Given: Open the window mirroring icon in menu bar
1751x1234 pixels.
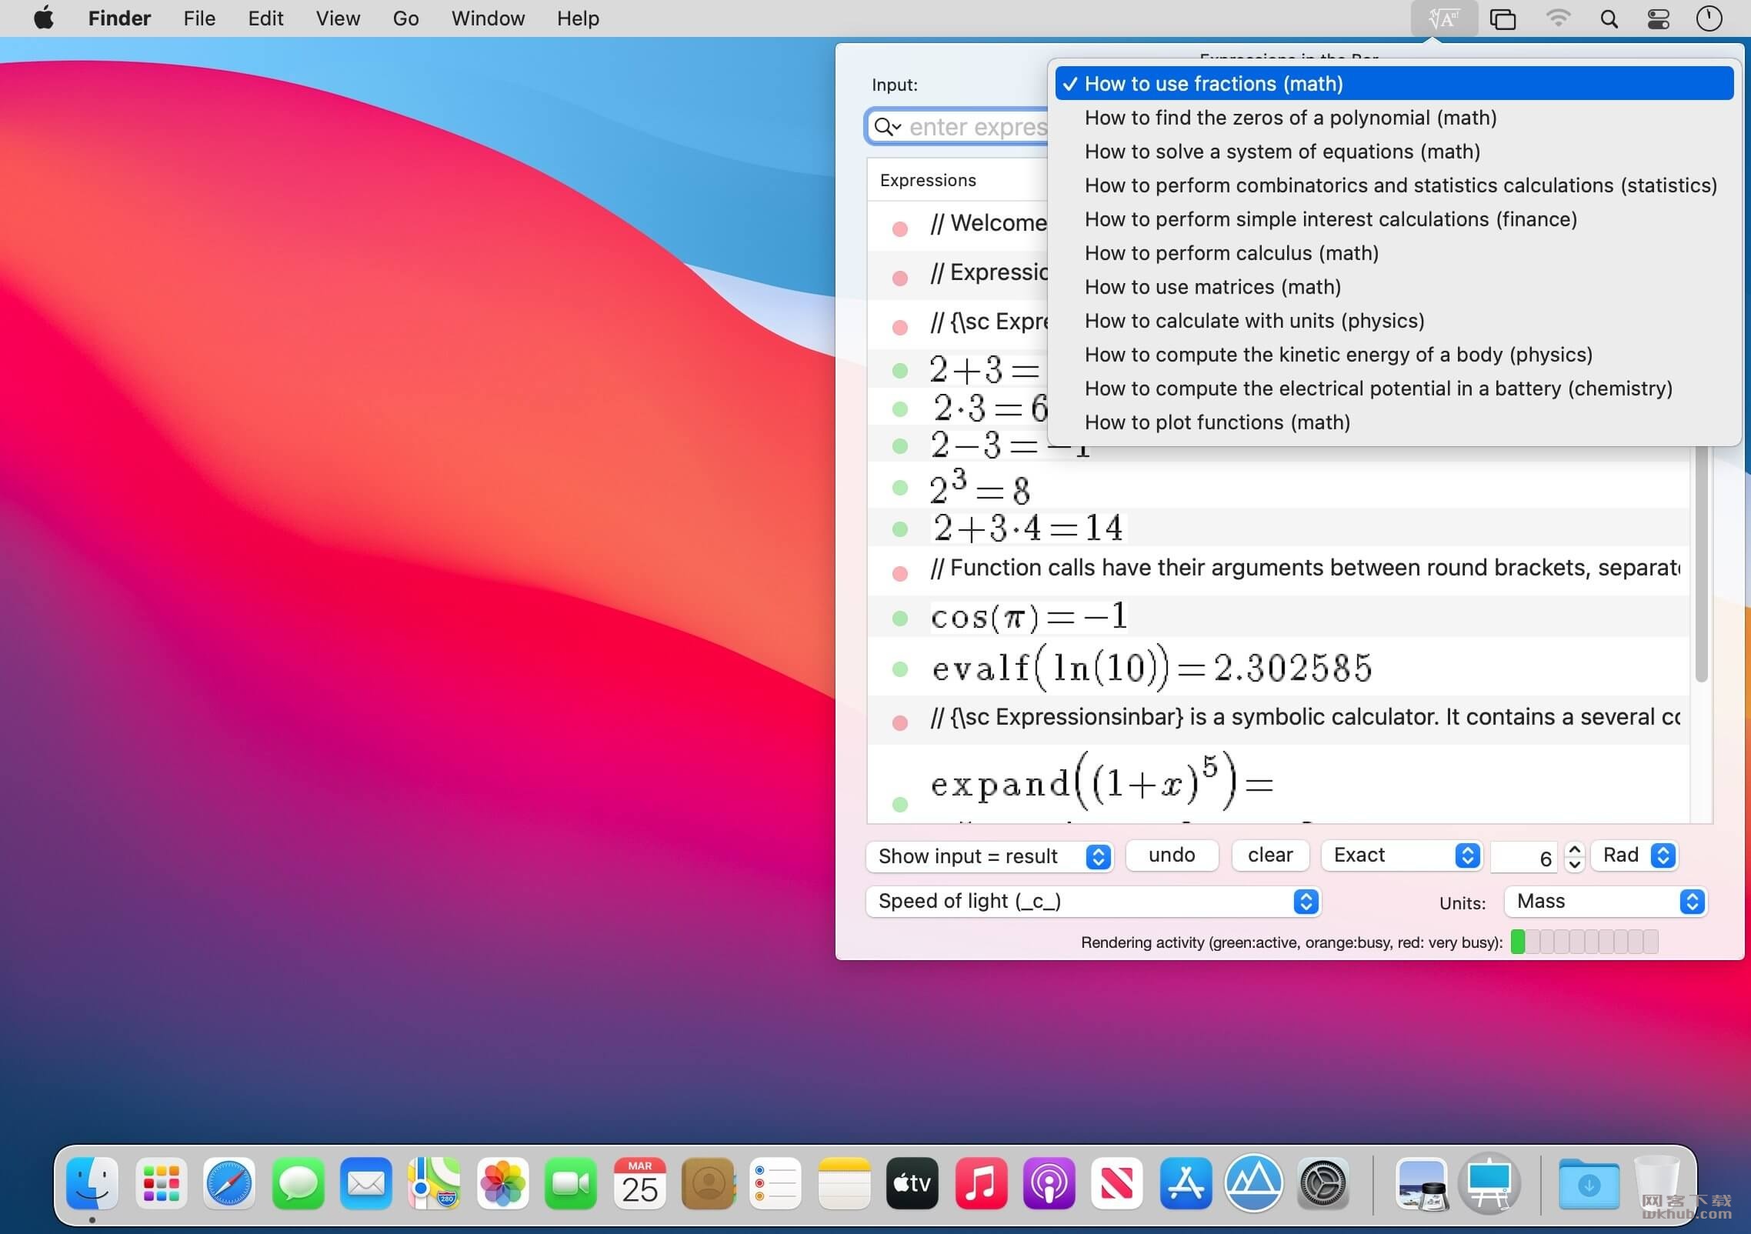Looking at the screenshot, I should (x=1503, y=18).
